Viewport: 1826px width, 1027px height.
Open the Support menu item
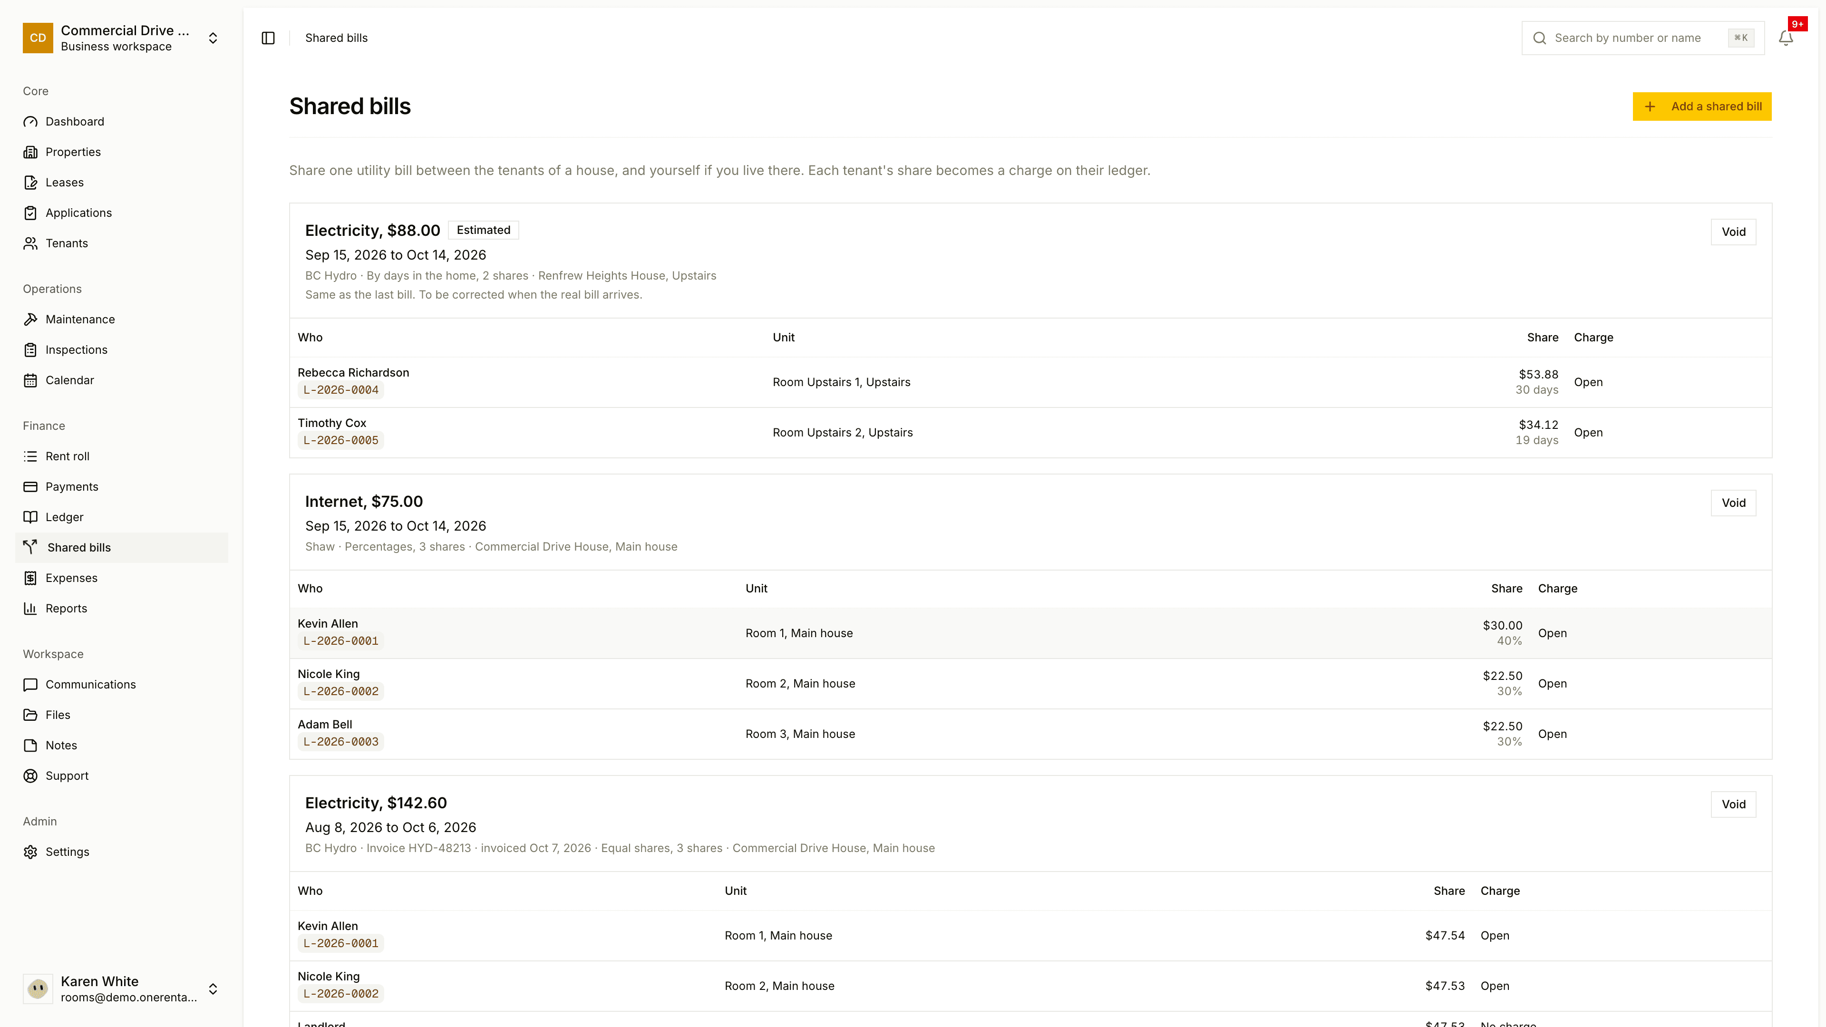point(121,775)
